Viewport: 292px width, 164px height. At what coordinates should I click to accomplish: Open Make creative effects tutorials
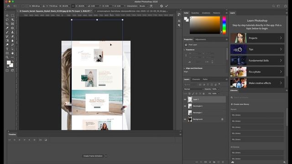pos(257,83)
